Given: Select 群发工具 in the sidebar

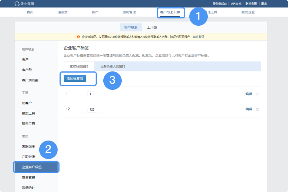Looking at the screenshot, I should pyautogui.click(x=28, y=113).
